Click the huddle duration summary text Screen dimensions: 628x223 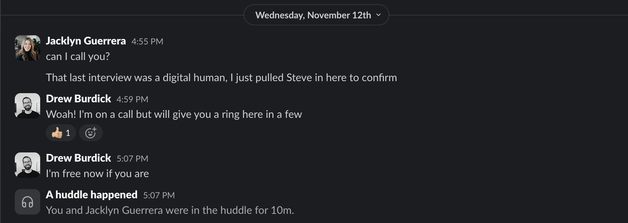tap(170, 210)
